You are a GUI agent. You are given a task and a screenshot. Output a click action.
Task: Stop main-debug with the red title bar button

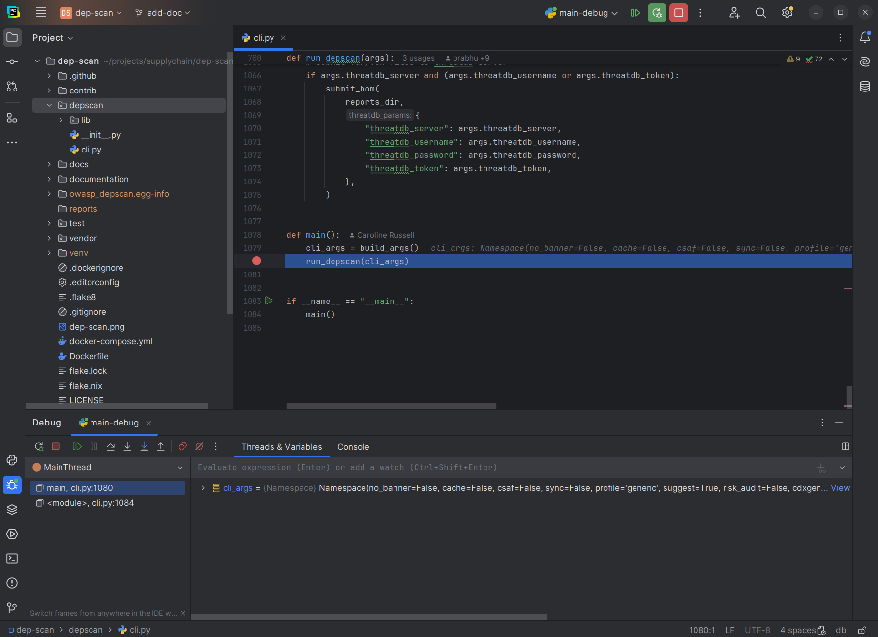[679, 13]
